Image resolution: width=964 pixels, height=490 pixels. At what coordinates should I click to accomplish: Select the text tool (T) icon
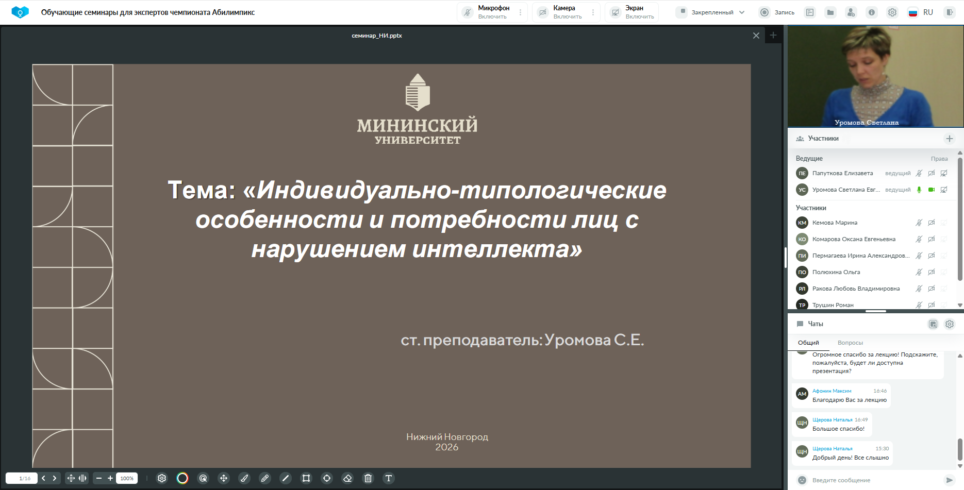click(389, 478)
